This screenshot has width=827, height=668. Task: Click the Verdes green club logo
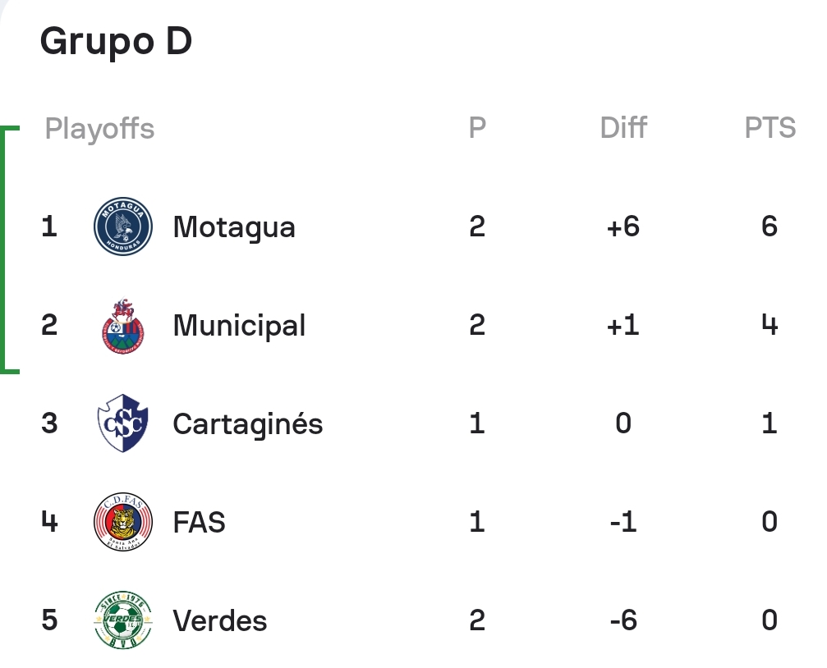tap(123, 620)
